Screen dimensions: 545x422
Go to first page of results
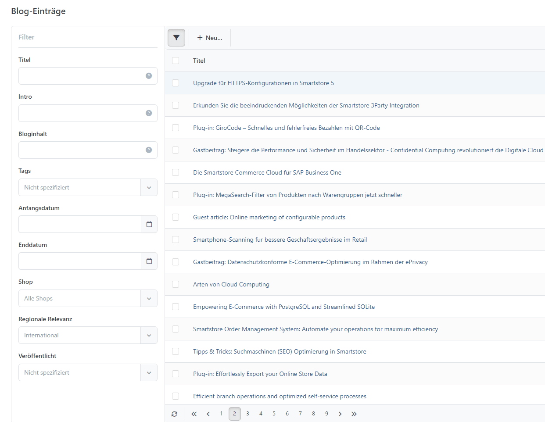[194, 414]
